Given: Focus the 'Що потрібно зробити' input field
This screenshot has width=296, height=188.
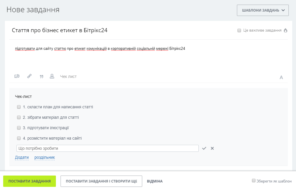Looking at the screenshot, I should click(108, 148).
